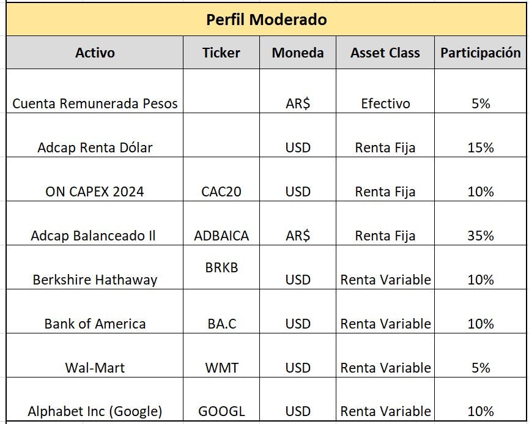Click the Wal-Mart asset cell
This screenshot has height=424, width=529.
pos(95,355)
